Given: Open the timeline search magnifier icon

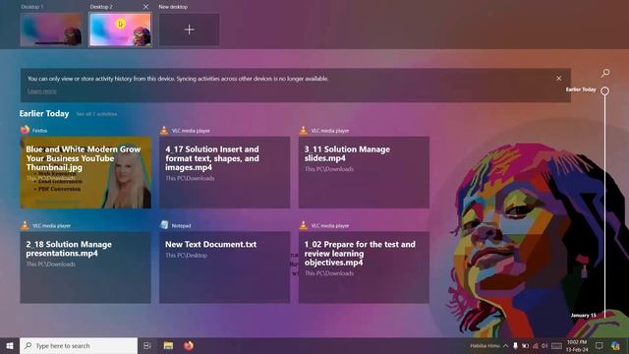Looking at the screenshot, I should point(605,73).
